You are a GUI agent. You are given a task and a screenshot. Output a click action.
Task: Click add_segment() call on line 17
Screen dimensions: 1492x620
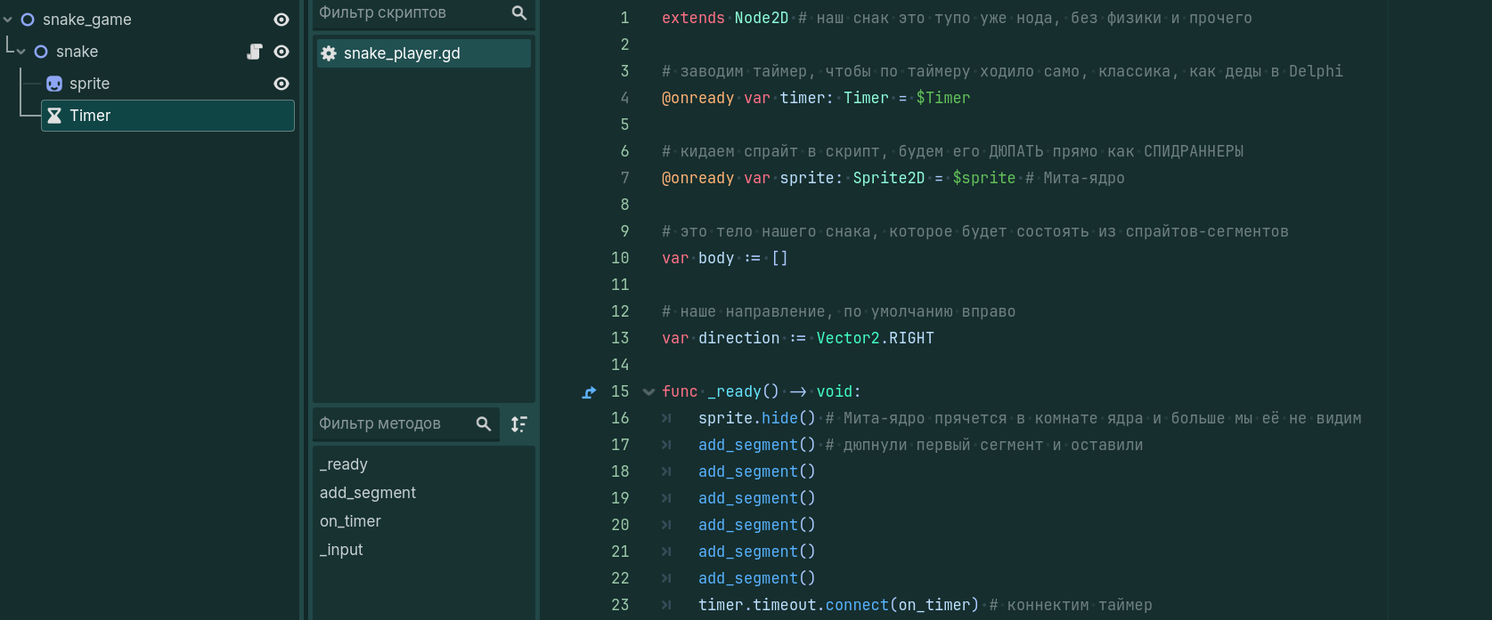(757, 445)
